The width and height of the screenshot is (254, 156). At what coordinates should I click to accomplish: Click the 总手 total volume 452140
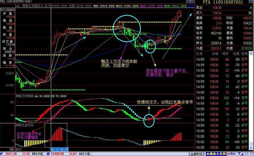[x=216, y=33]
